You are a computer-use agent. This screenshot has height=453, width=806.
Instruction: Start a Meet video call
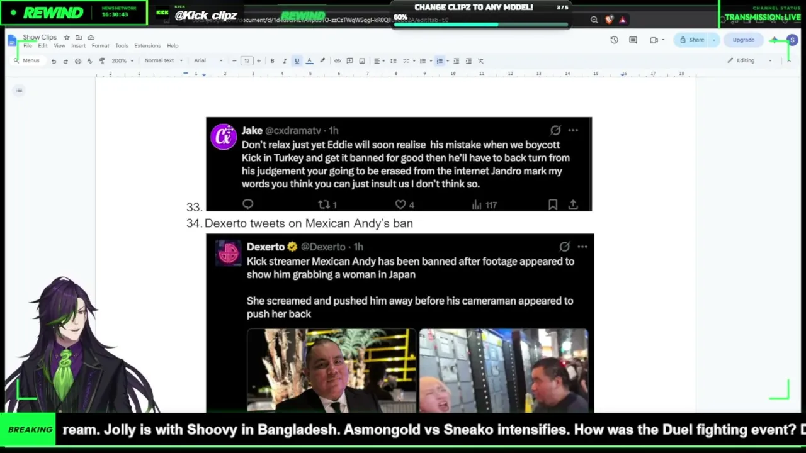click(654, 40)
